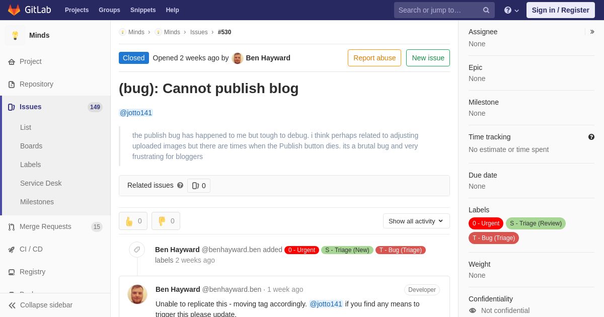
Task: Click Minds project name in sidebar
Action: tap(39, 35)
